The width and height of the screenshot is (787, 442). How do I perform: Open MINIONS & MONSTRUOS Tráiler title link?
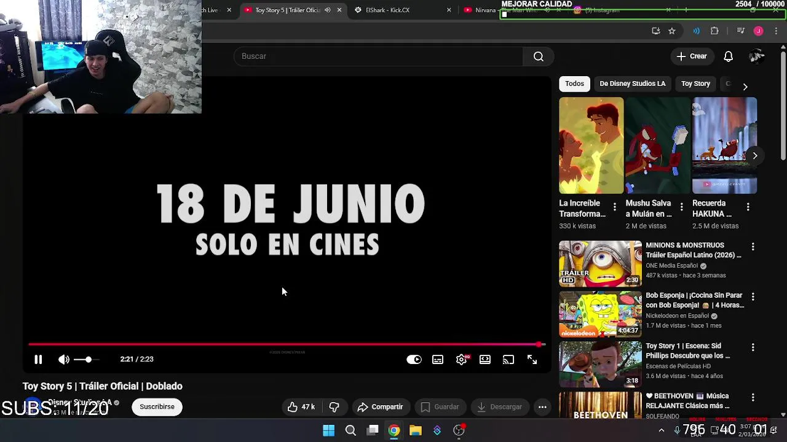tap(694, 250)
